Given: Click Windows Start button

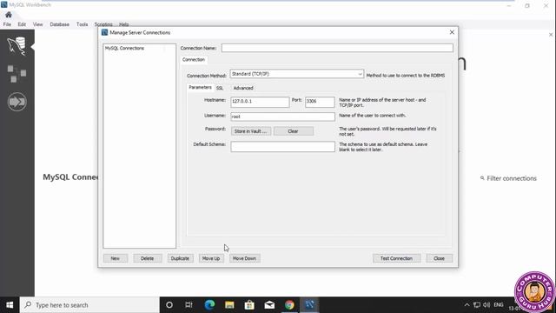Looking at the screenshot, I should (10, 305).
